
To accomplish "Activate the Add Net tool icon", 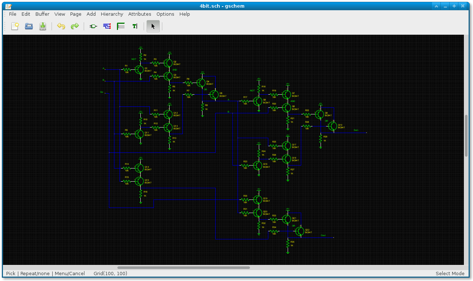I will coord(107,26).
